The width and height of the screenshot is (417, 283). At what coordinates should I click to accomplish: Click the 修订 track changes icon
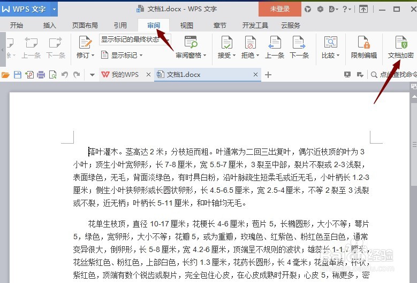coord(85,42)
